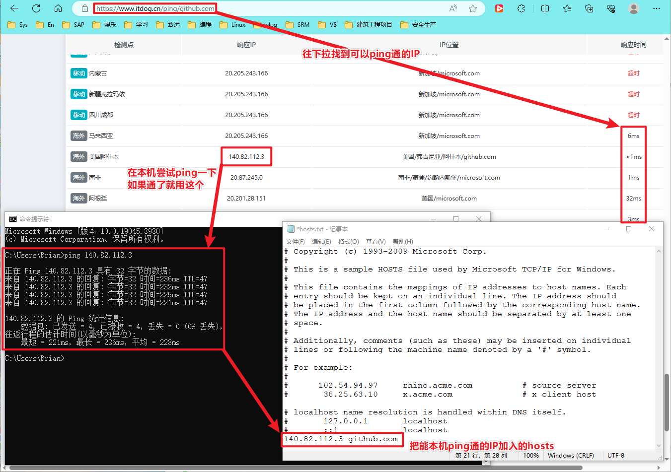Click the 美国/microsoft.com location in 阿根廷 row
The width and height of the screenshot is (671, 472).
[x=449, y=199]
